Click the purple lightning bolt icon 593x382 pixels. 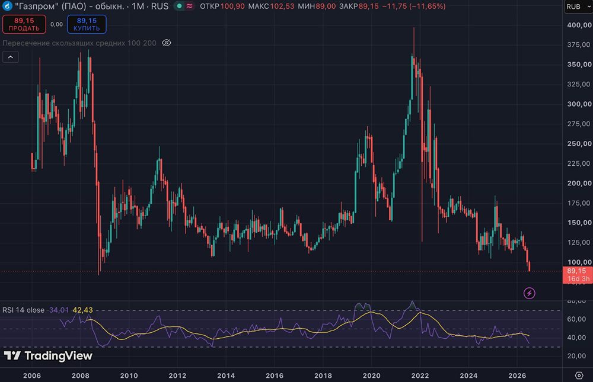click(529, 293)
